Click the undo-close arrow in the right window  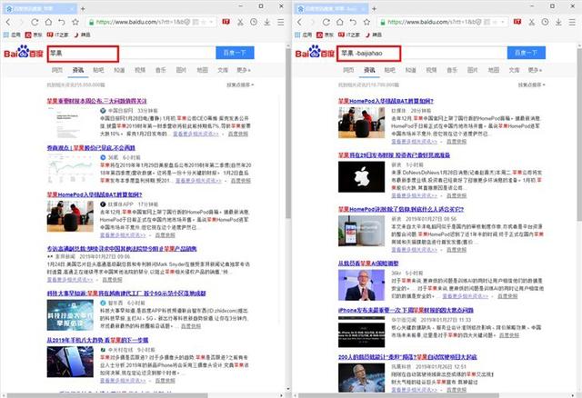[x=353, y=22]
